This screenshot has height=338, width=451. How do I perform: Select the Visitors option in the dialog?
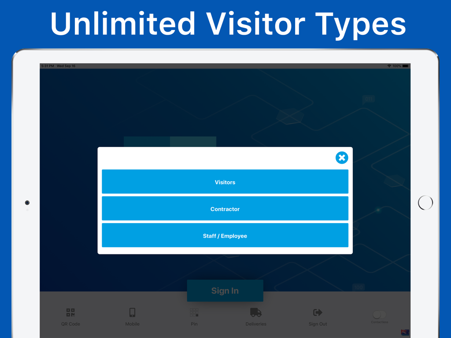(225, 182)
